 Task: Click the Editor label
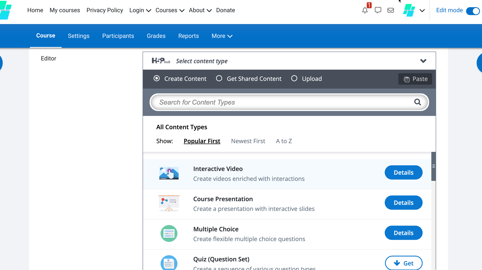49,58
